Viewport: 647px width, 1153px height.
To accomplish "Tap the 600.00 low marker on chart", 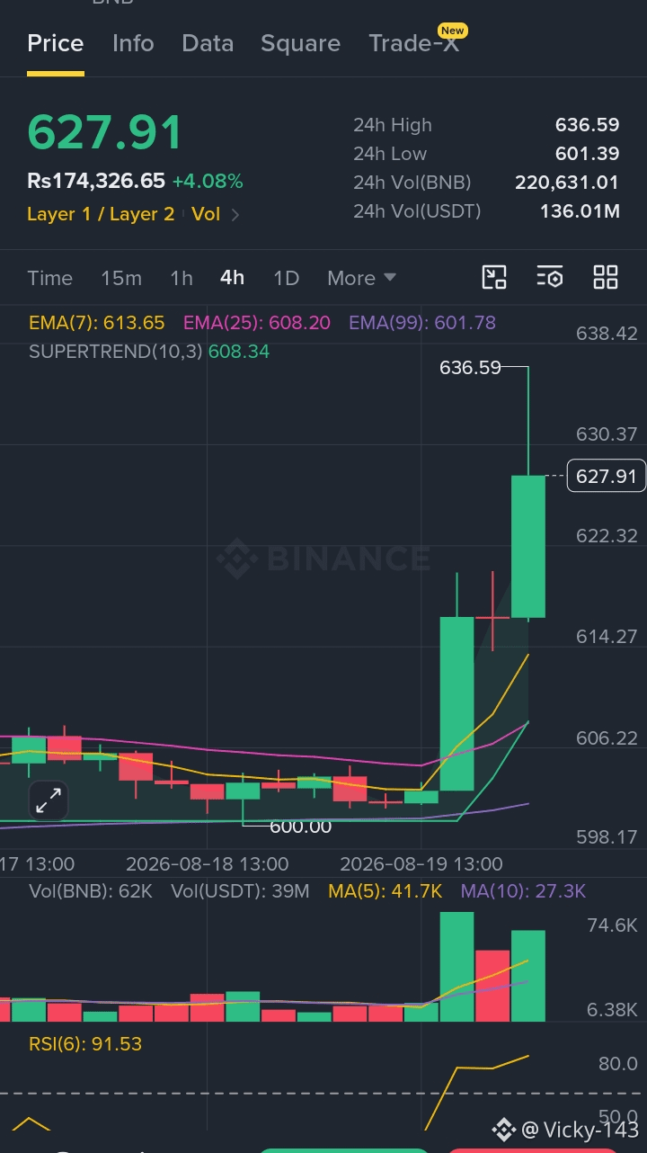I will tap(301, 826).
